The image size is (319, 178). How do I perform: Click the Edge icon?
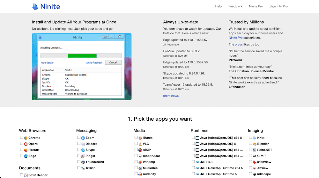[x=26, y=156]
